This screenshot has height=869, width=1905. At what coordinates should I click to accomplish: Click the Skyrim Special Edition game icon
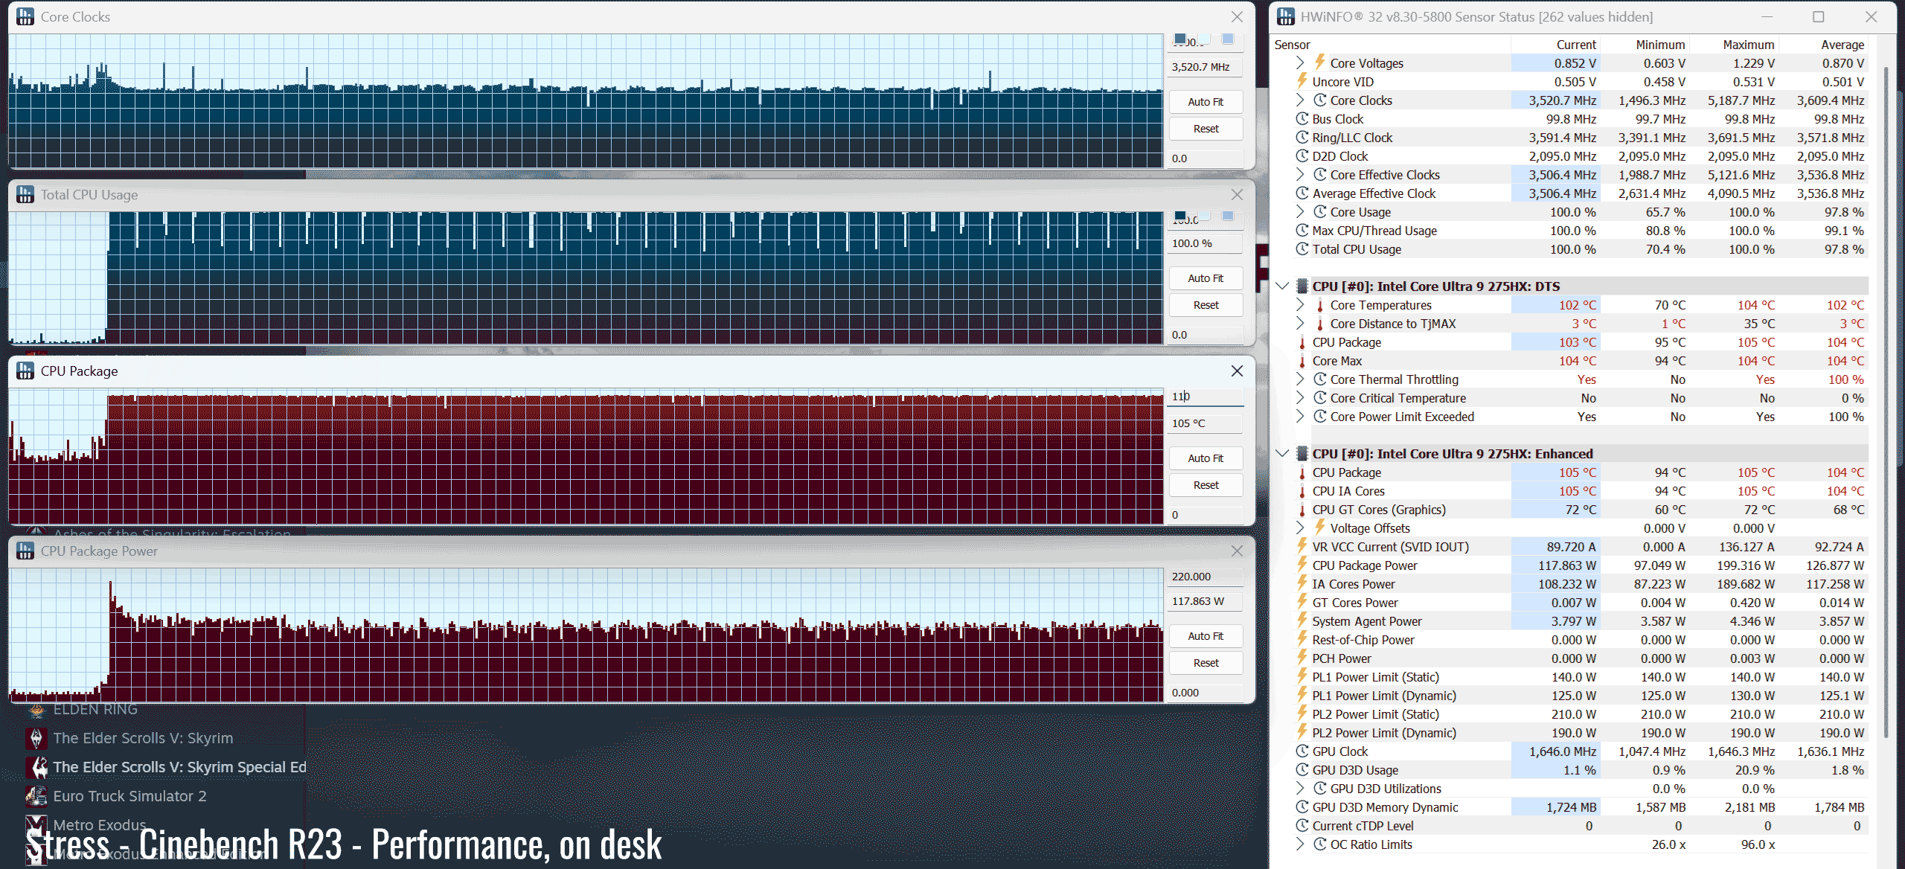click(x=36, y=767)
